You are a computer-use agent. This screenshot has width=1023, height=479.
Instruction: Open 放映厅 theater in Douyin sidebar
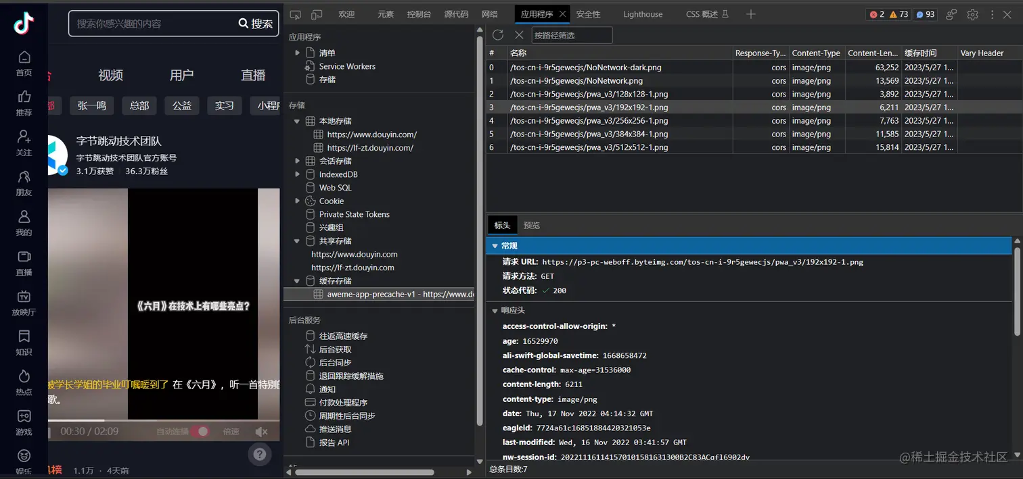point(24,303)
